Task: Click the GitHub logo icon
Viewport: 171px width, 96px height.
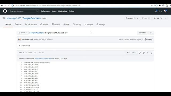Action: pyautogui.click(x=5, y=11)
